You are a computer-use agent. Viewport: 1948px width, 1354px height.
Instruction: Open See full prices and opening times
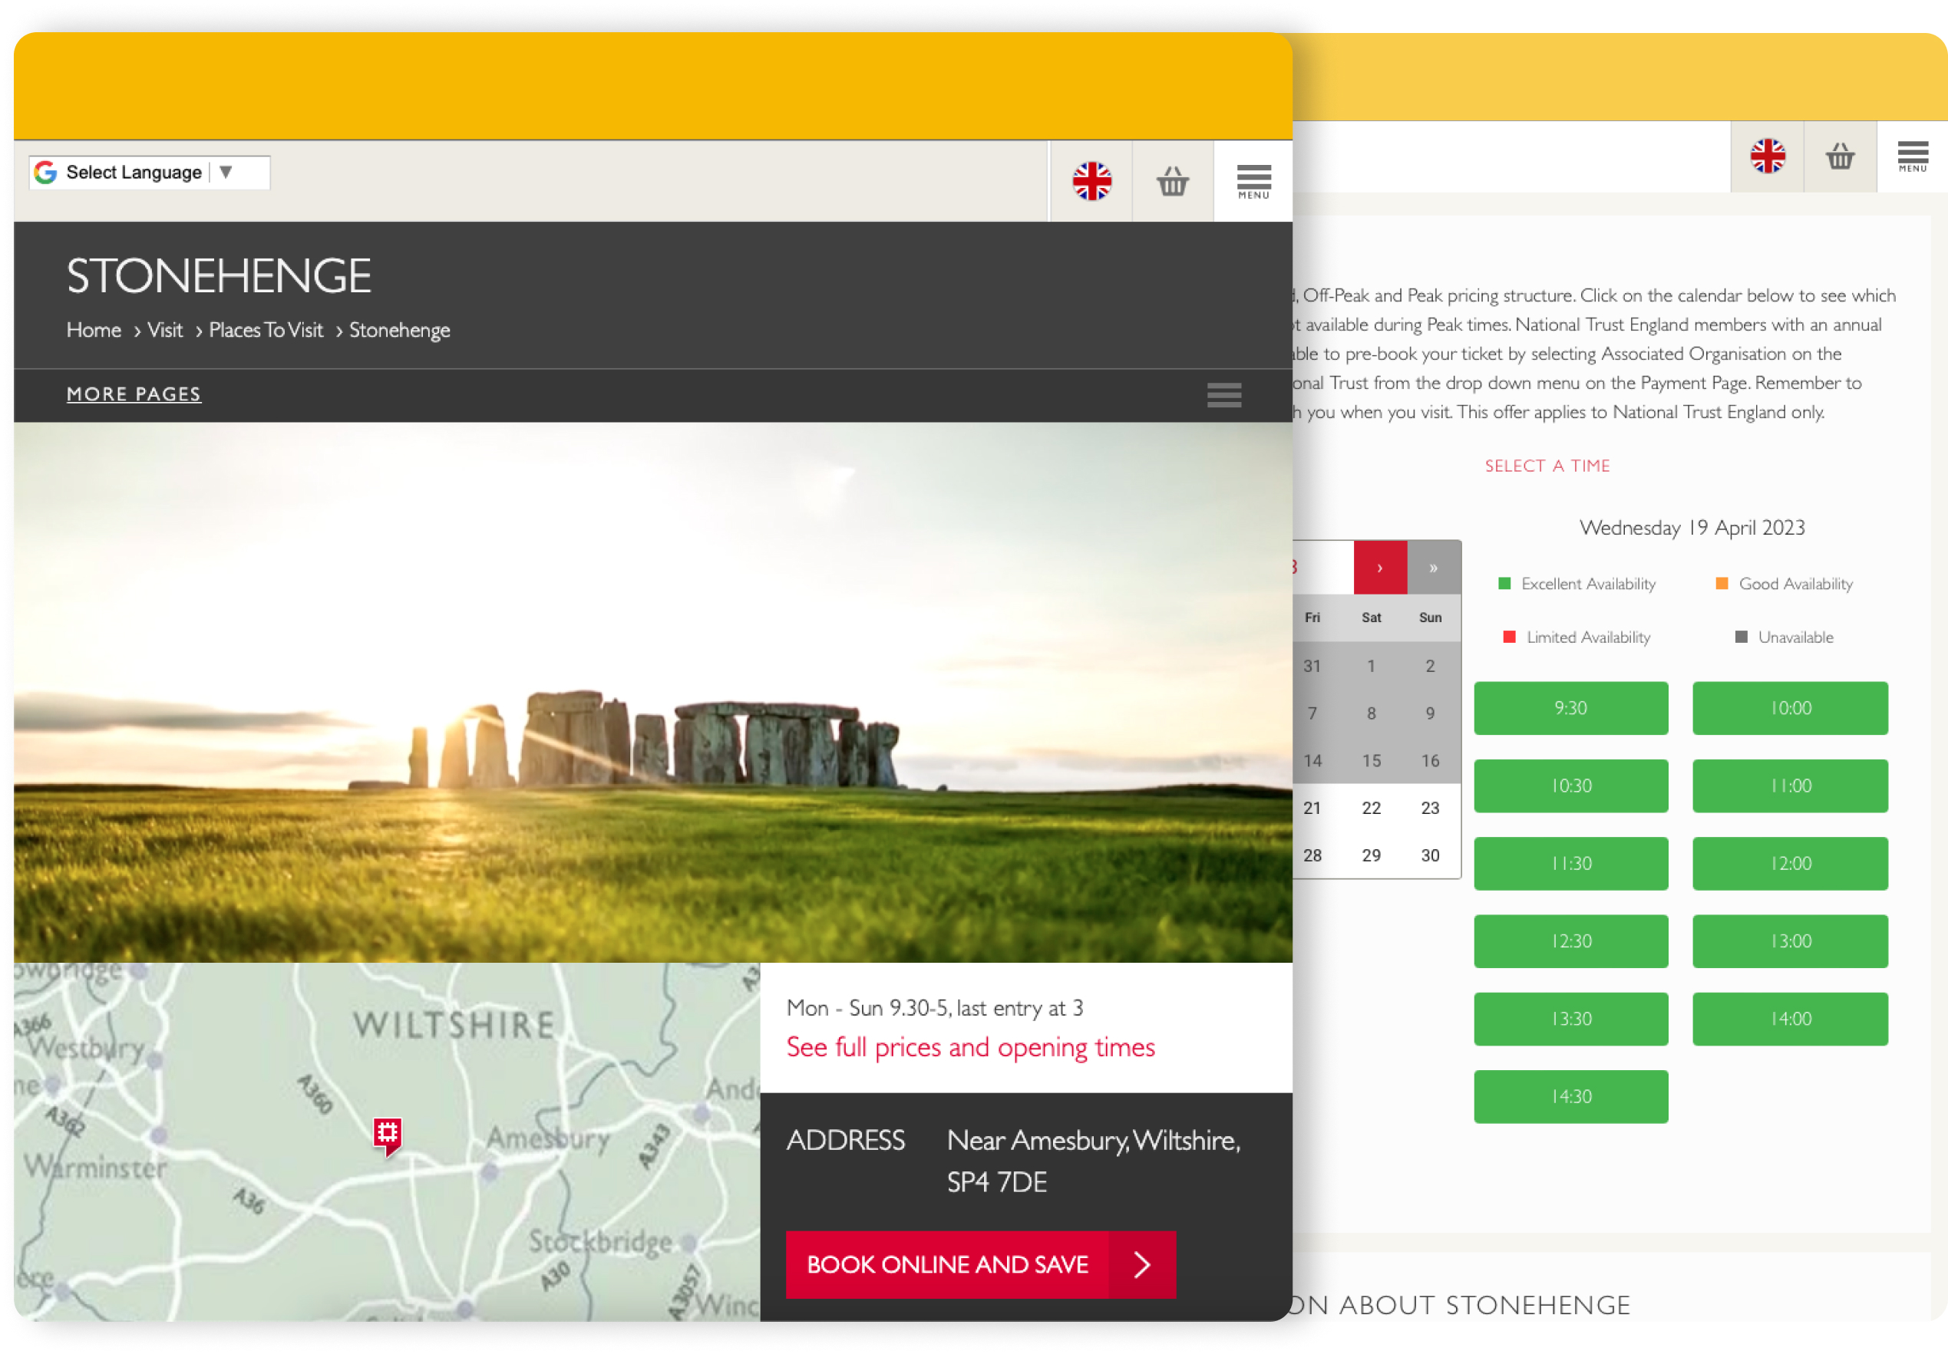pos(971,1047)
